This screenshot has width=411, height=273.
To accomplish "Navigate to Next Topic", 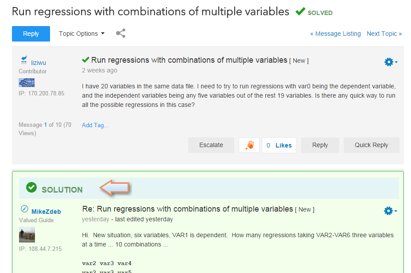I will pyautogui.click(x=384, y=34).
